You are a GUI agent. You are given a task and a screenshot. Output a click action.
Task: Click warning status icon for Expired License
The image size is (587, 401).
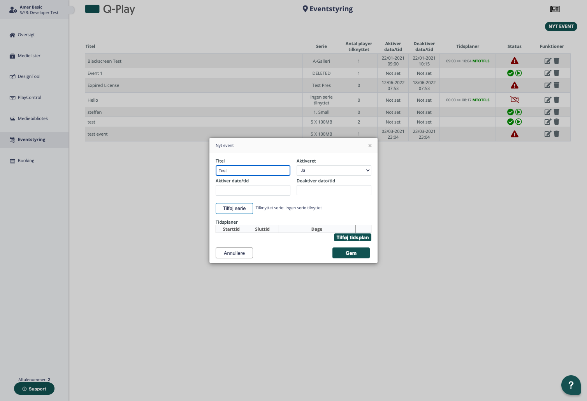click(x=515, y=85)
